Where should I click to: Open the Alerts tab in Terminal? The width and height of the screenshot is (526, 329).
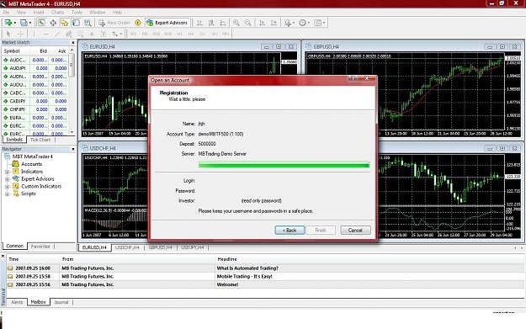(17, 302)
